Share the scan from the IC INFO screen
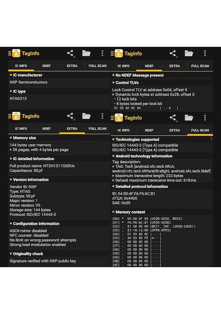Screen dimensions: 221x314 [x=70, y=53]
